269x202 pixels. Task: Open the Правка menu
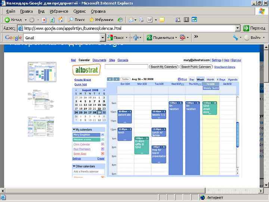coord(27,11)
